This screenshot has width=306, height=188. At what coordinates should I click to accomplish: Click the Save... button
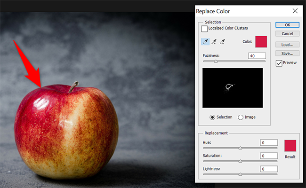(287, 54)
